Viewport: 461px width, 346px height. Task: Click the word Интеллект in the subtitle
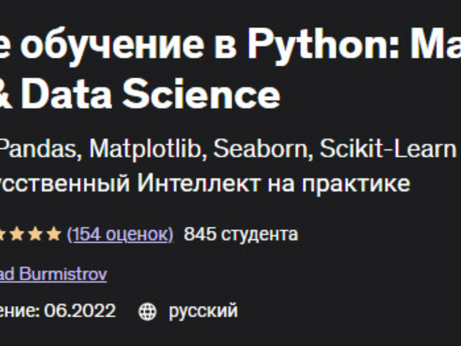[198, 183]
